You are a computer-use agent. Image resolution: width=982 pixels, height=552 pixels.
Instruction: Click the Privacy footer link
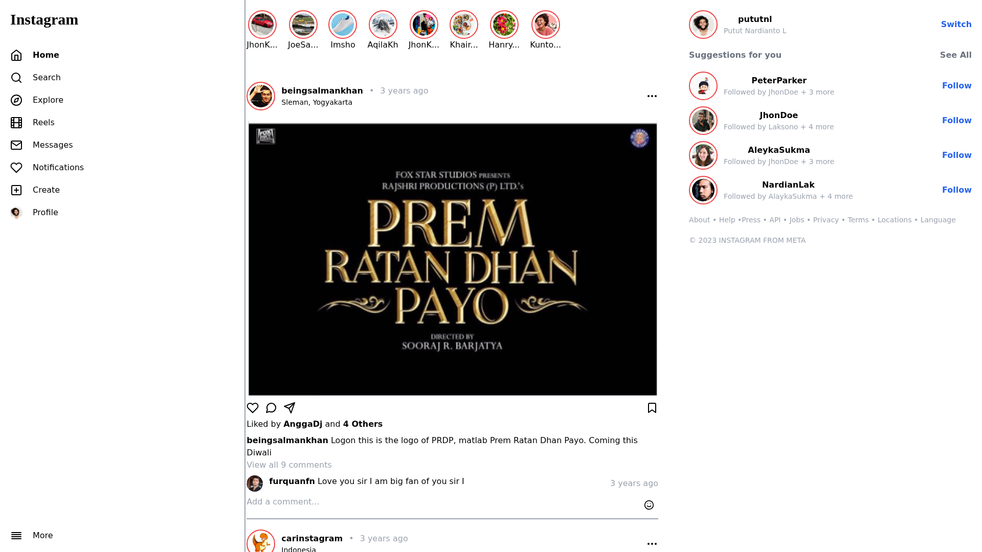click(x=825, y=220)
